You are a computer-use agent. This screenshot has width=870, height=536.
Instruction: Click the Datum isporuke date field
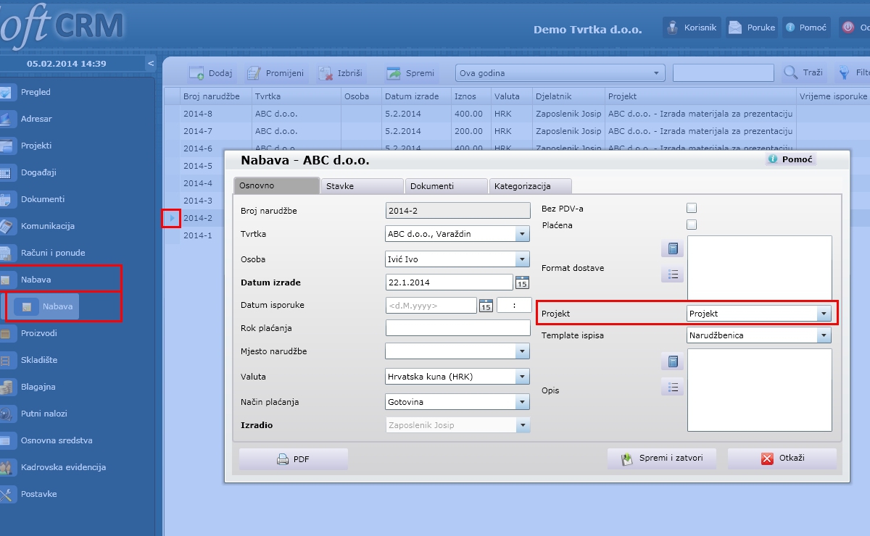click(x=431, y=306)
